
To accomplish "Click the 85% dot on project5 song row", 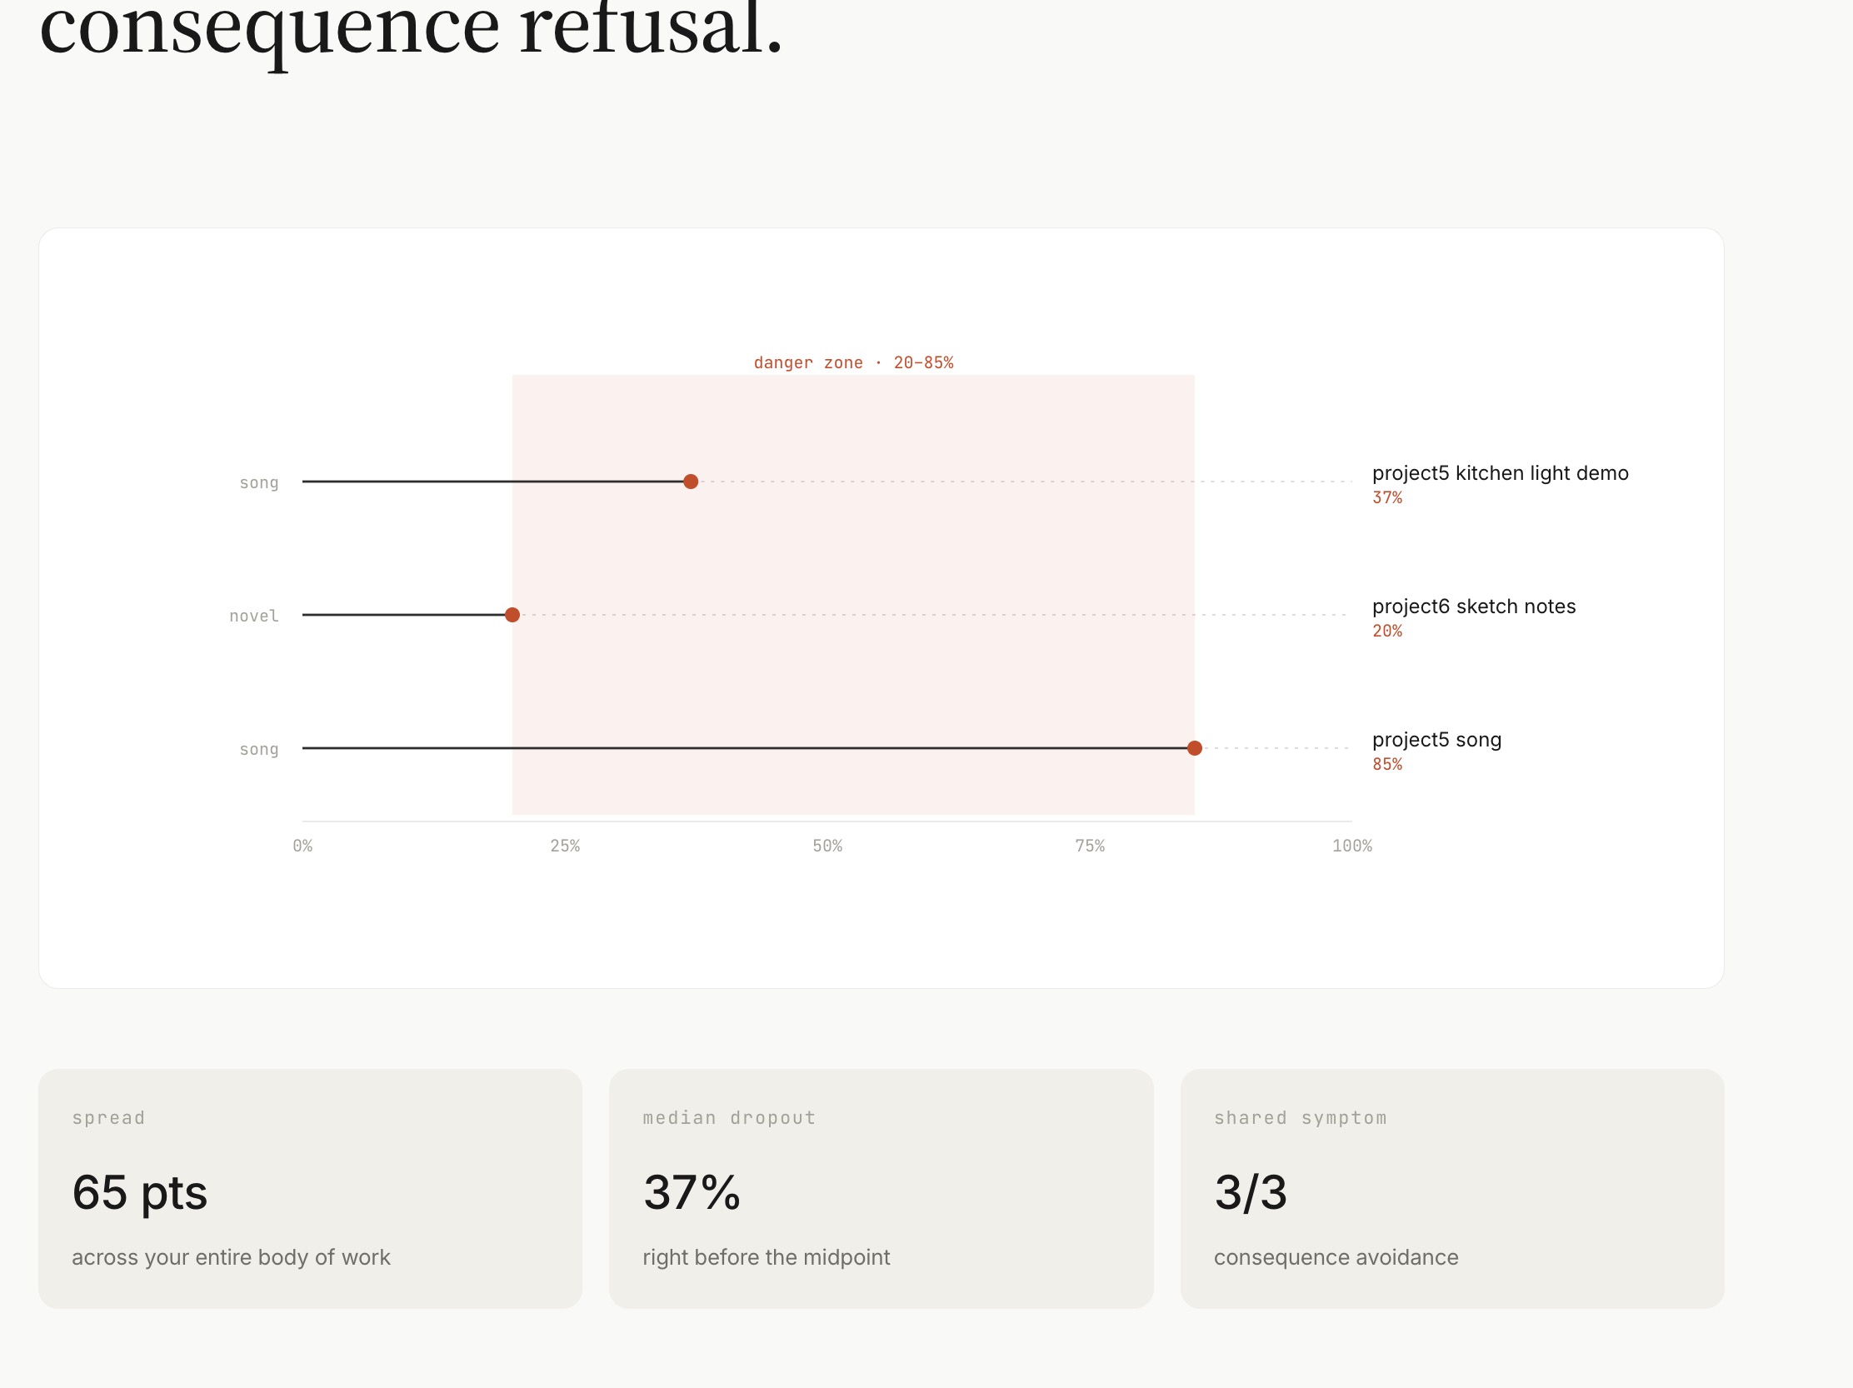I will pyautogui.click(x=1195, y=748).
